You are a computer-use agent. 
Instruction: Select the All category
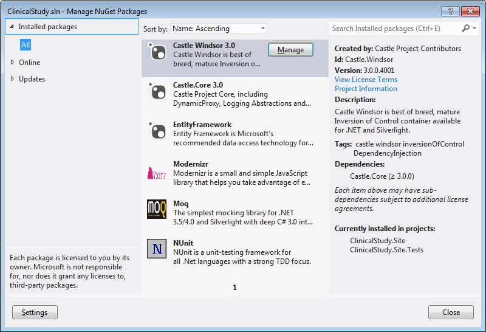pyautogui.click(x=26, y=45)
